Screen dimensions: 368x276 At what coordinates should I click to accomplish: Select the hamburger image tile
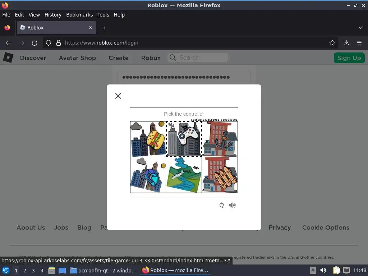148,139
